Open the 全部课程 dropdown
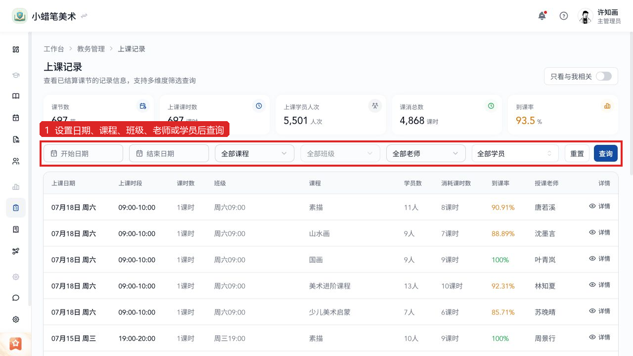Image resolution: width=633 pixels, height=356 pixels. 255,153
